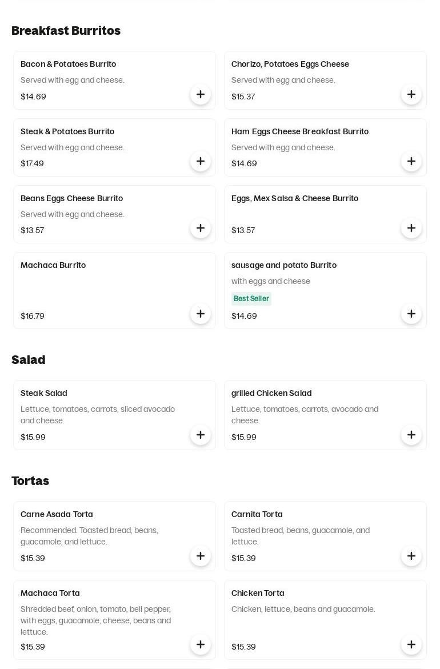Add sausage and potato Burrito to cart
This screenshot has height=669, width=440.
click(411, 314)
